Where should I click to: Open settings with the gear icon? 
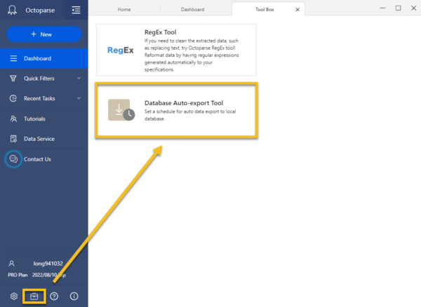pyautogui.click(x=14, y=296)
